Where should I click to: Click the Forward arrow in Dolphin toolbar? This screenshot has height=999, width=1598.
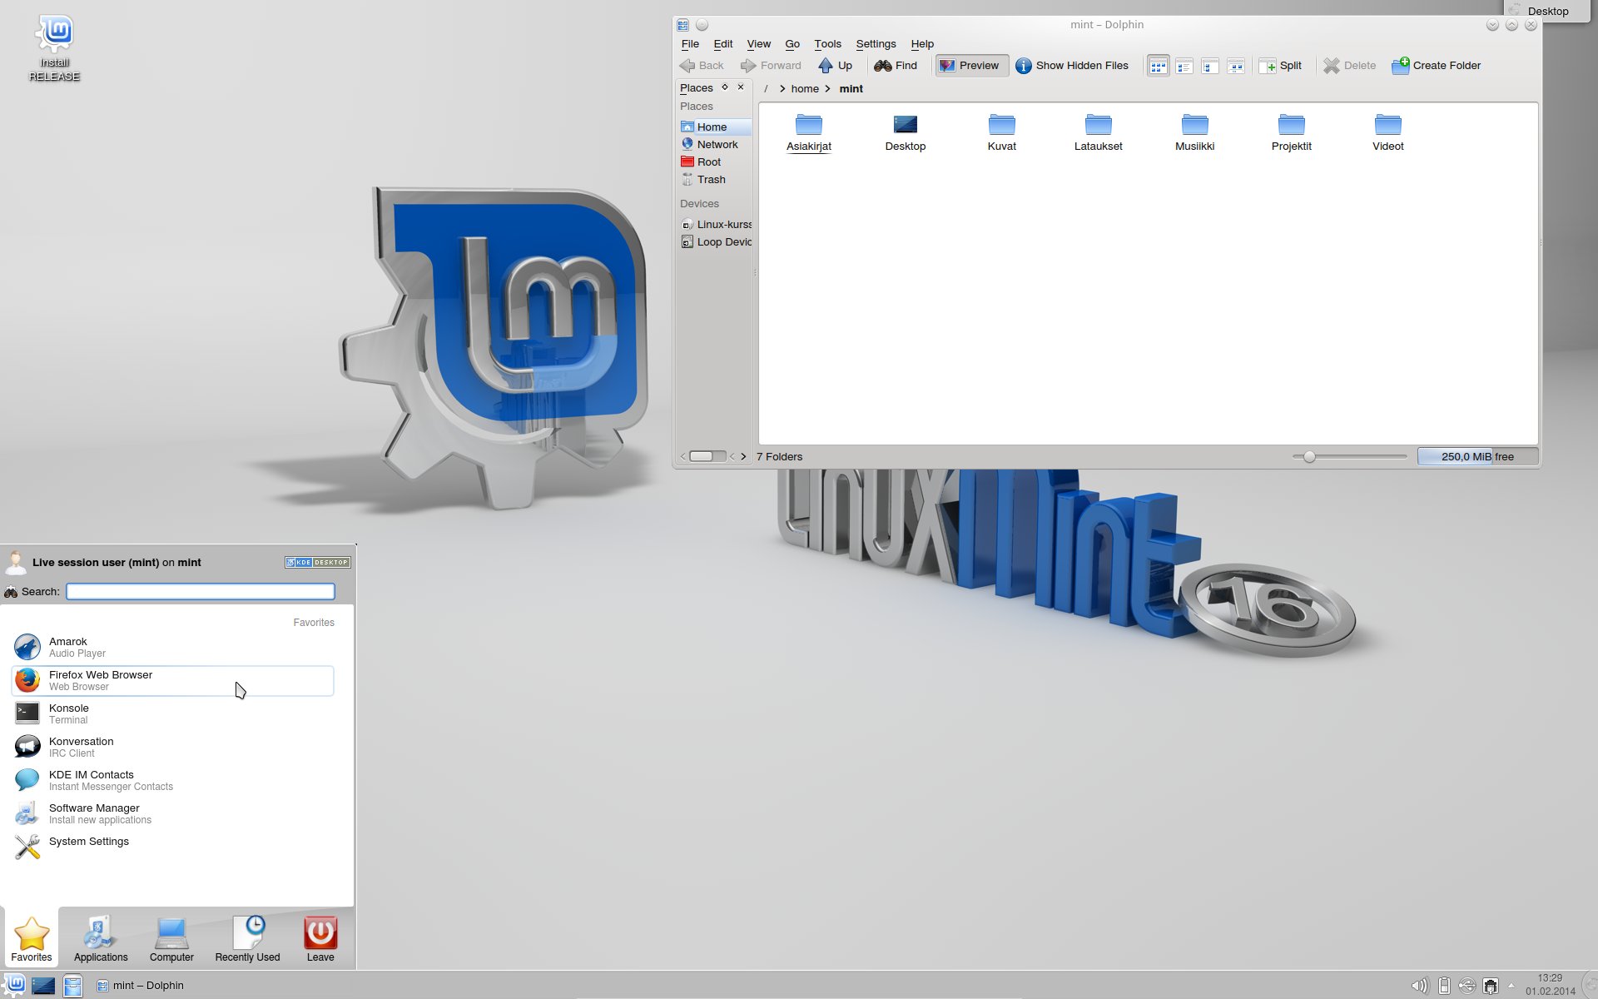pyautogui.click(x=771, y=66)
